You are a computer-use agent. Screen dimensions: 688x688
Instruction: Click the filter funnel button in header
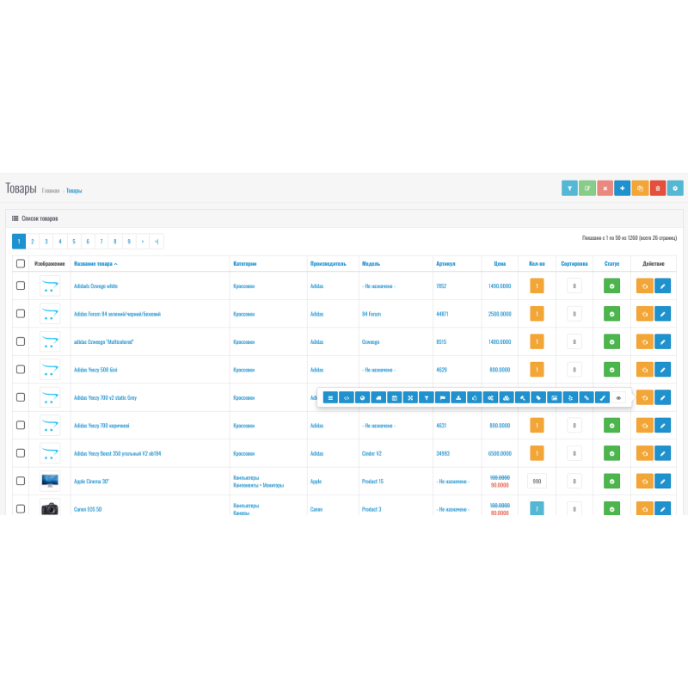click(569, 188)
